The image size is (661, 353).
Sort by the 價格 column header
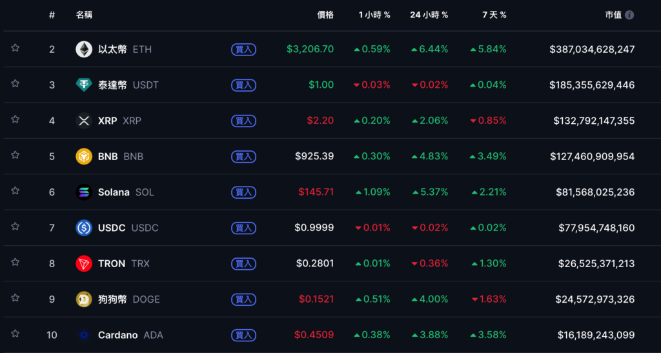tap(325, 15)
